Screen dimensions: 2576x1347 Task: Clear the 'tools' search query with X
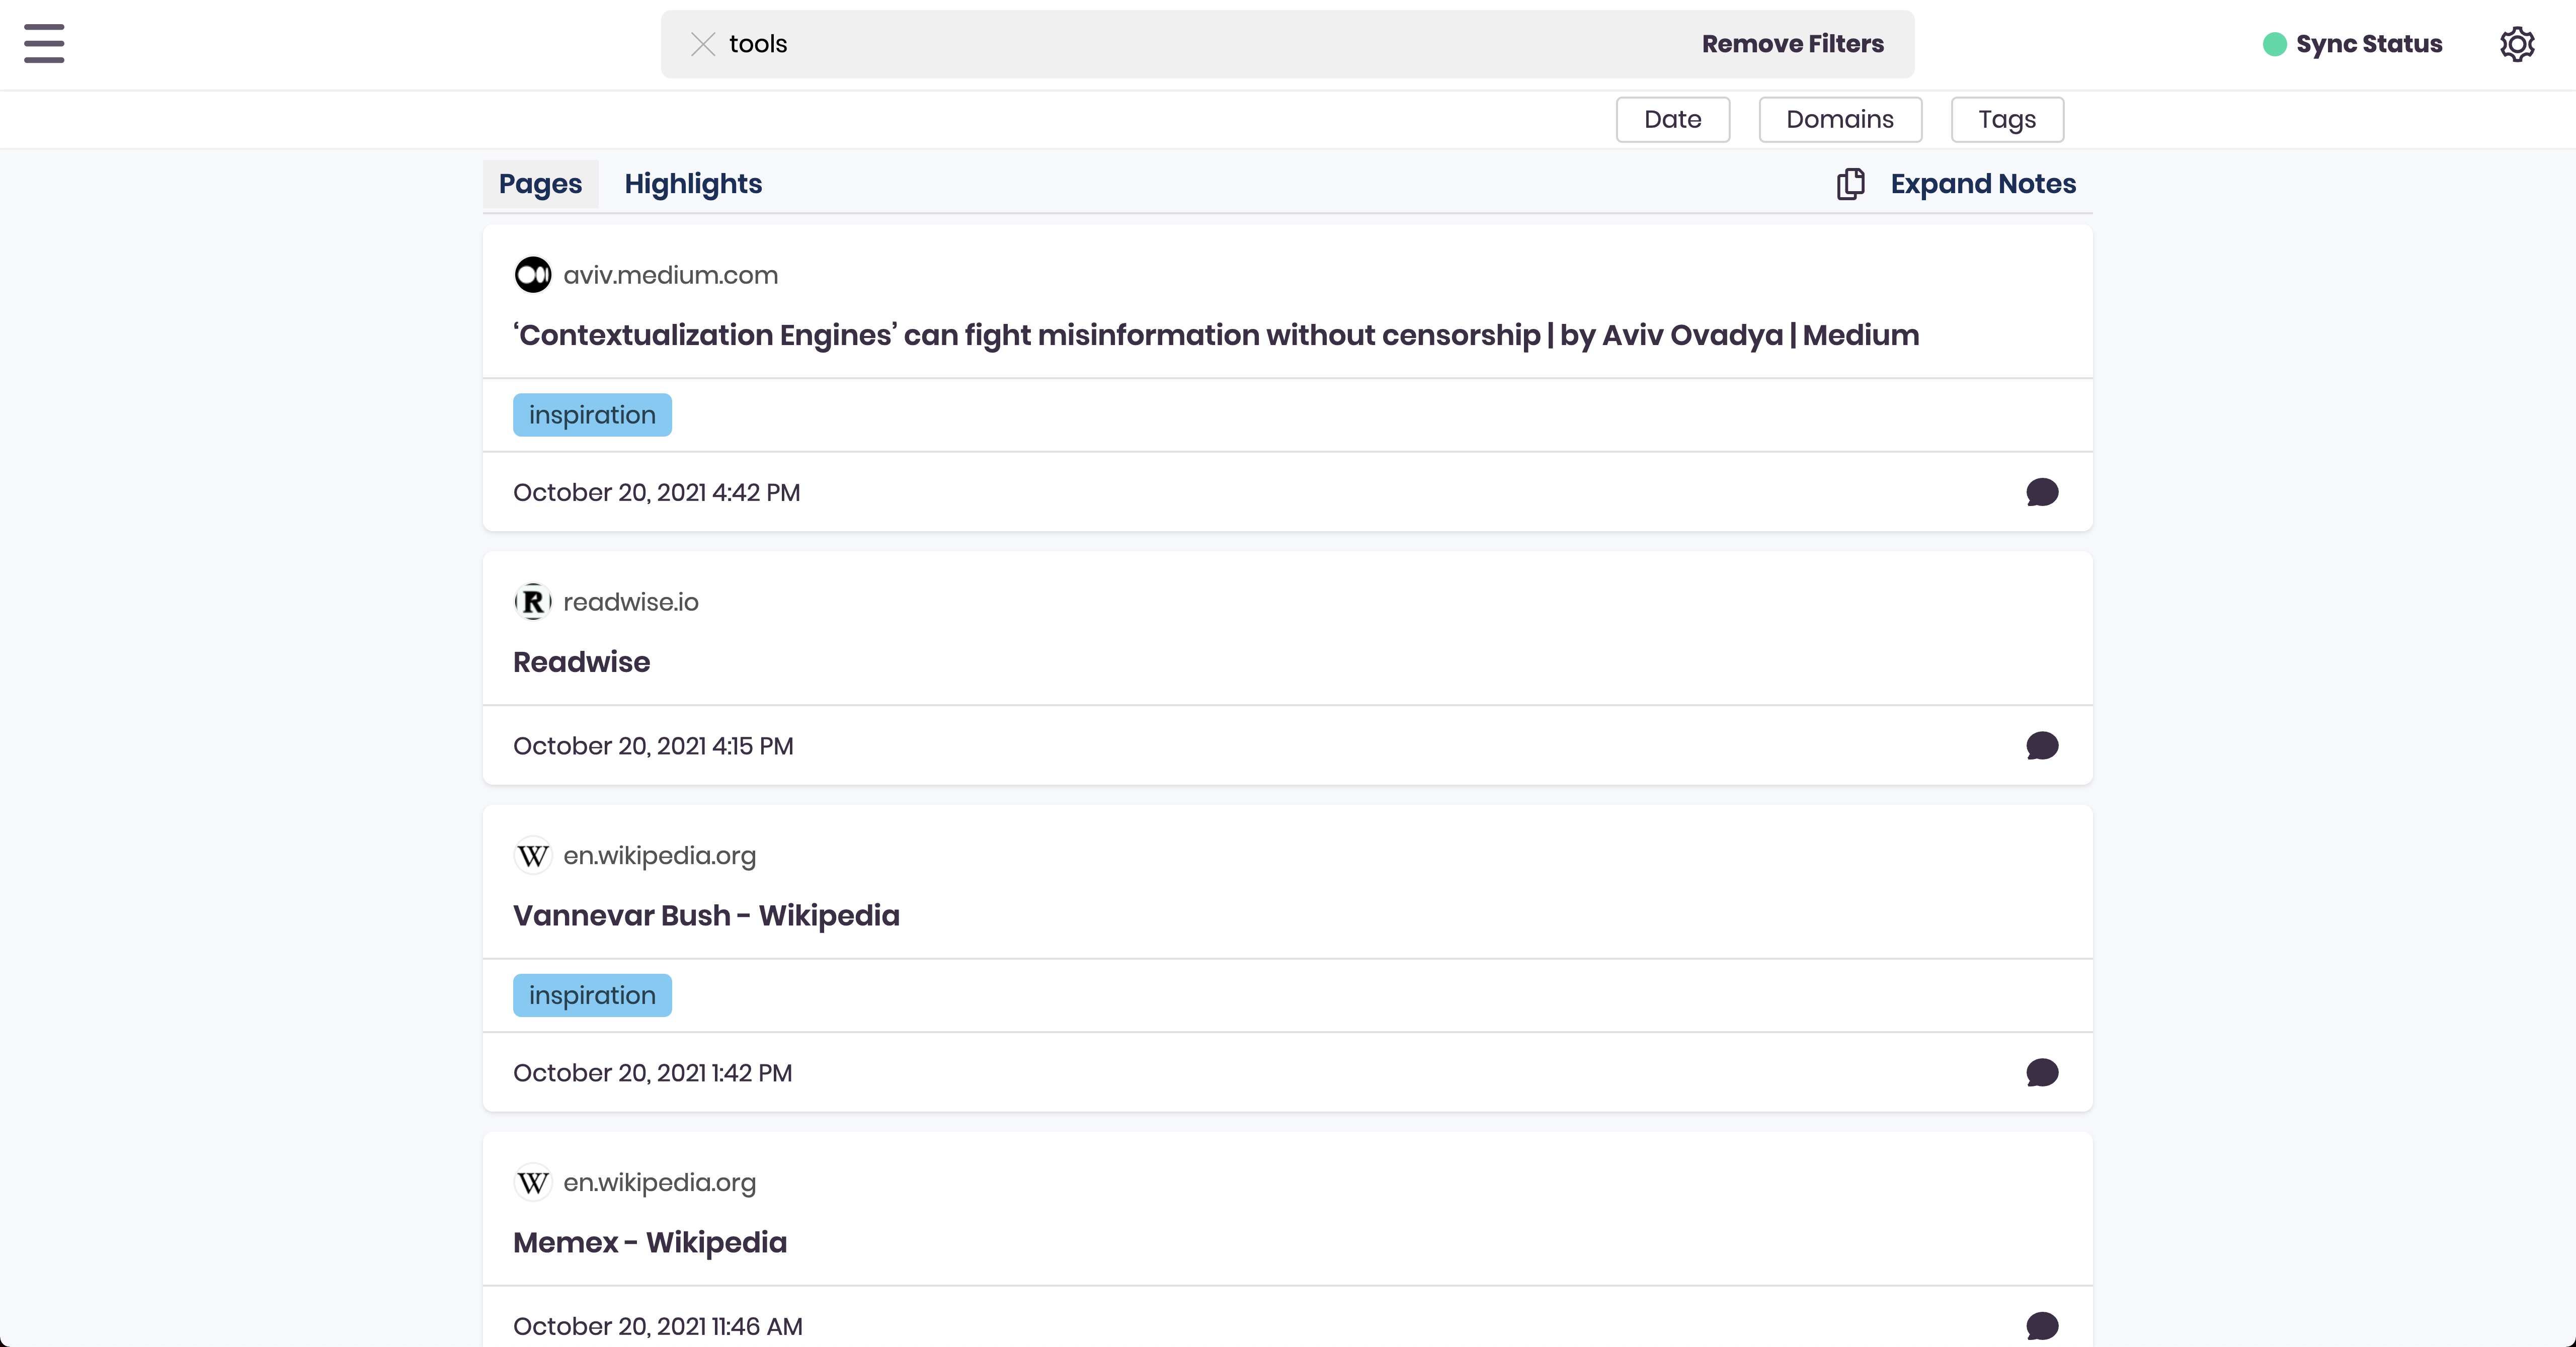tap(703, 44)
